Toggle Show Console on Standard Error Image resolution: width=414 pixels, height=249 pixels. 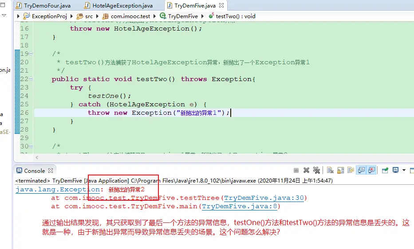point(371,171)
